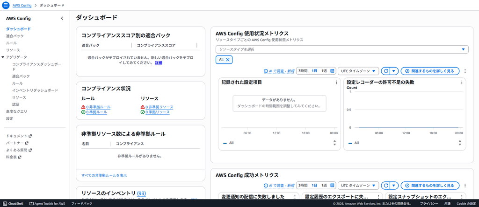The width and height of the screenshot is (479, 207).
Task: Open 認証 under aggregator
Action: (x=16, y=104)
